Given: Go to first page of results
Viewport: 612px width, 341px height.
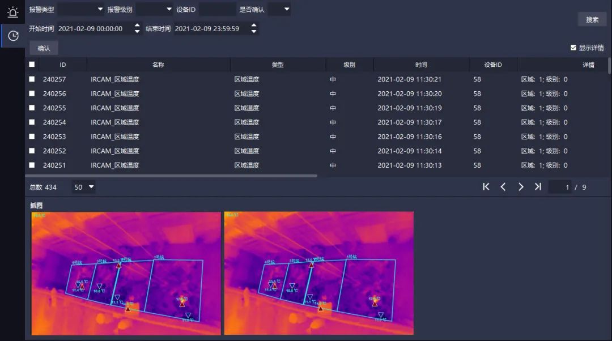Looking at the screenshot, I should pyautogui.click(x=486, y=187).
